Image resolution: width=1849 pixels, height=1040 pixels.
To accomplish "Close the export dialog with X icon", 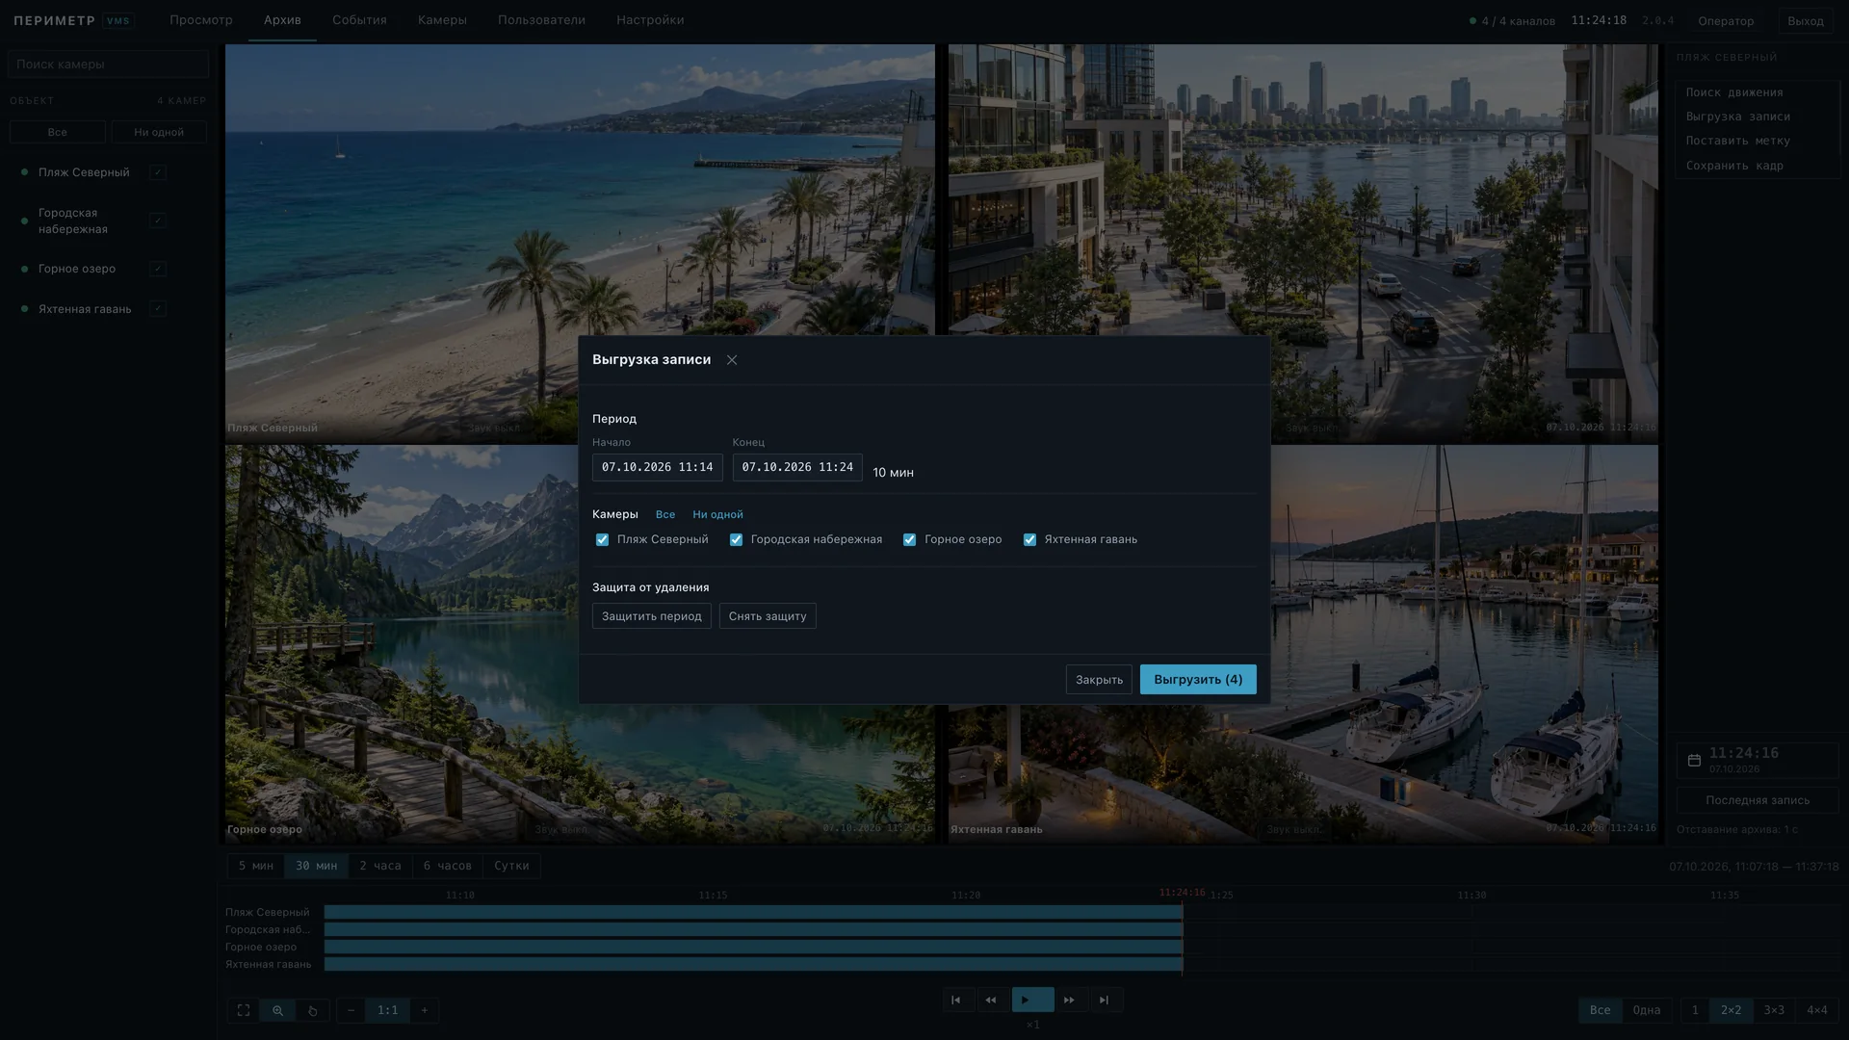I will tap(732, 360).
